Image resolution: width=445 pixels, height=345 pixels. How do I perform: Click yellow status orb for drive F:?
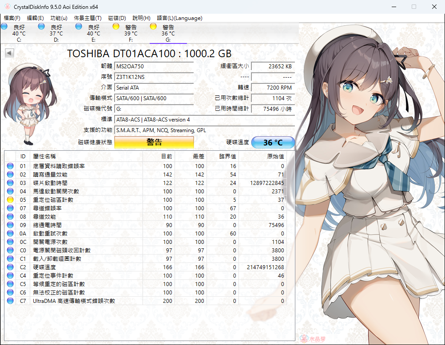pyautogui.click(x=116, y=26)
